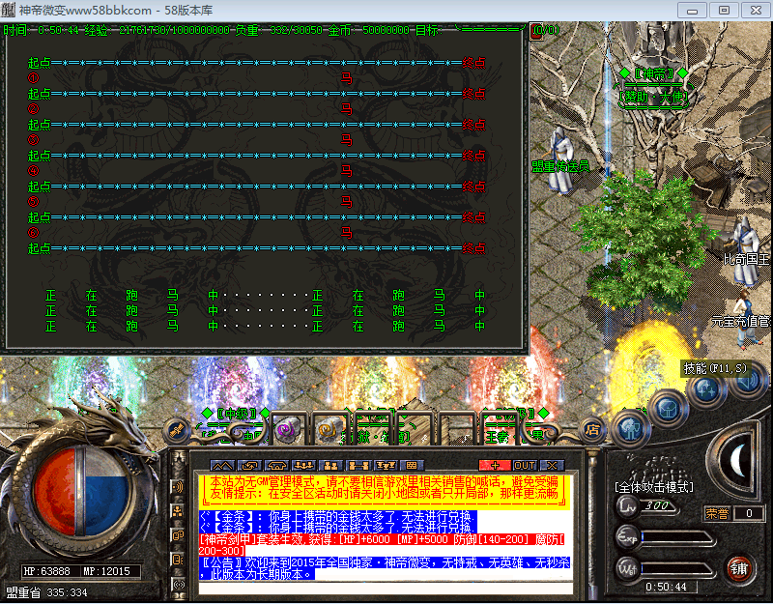Click the top 终点 finish label
The image size is (773, 604).
coord(474,63)
